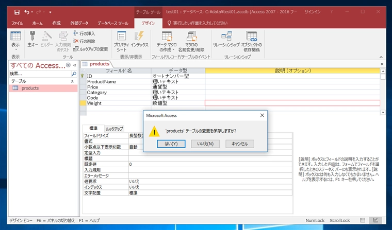Select the ルックアップ lookup properties tab

115,129
